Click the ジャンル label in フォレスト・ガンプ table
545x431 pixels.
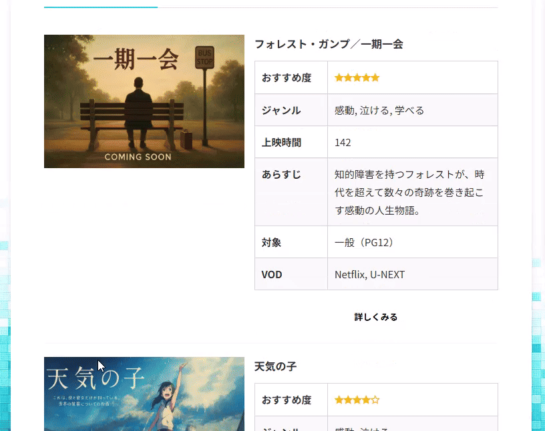pyautogui.click(x=281, y=111)
